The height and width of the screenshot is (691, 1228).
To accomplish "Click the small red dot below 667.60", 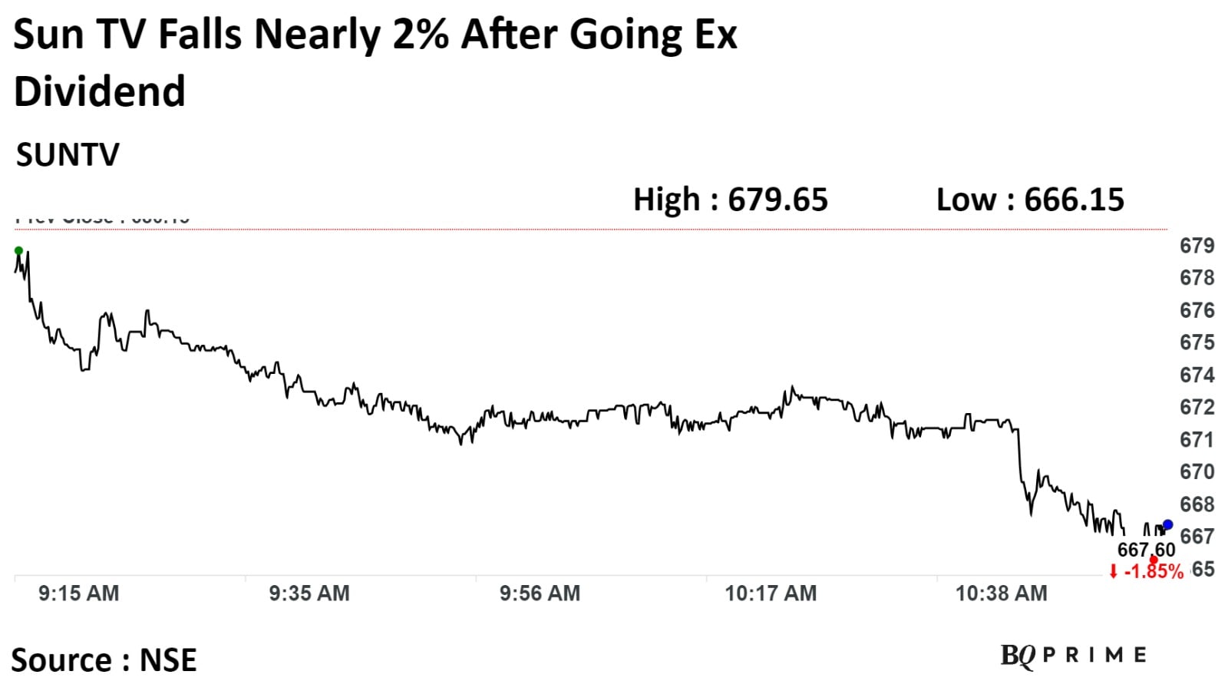I will click(x=1154, y=560).
